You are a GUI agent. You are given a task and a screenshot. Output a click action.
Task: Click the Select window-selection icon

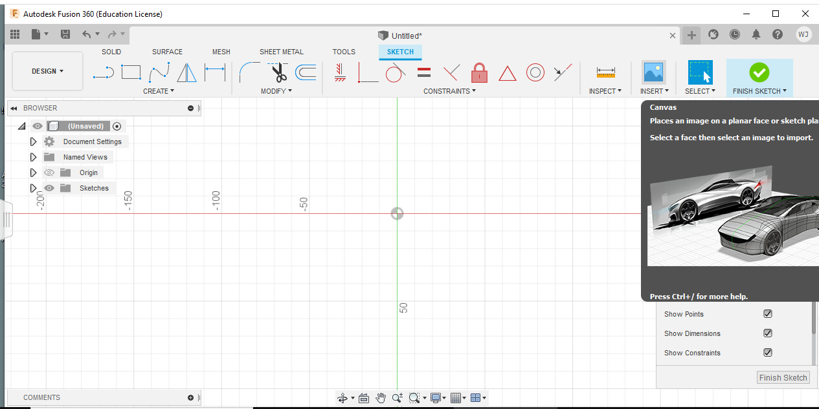click(701, 72)
